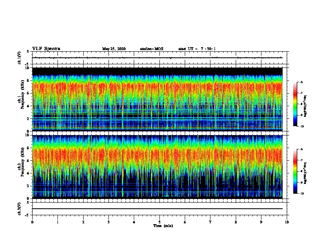Click the '2' kHz tick on ch.2 spectrogram

28,186
